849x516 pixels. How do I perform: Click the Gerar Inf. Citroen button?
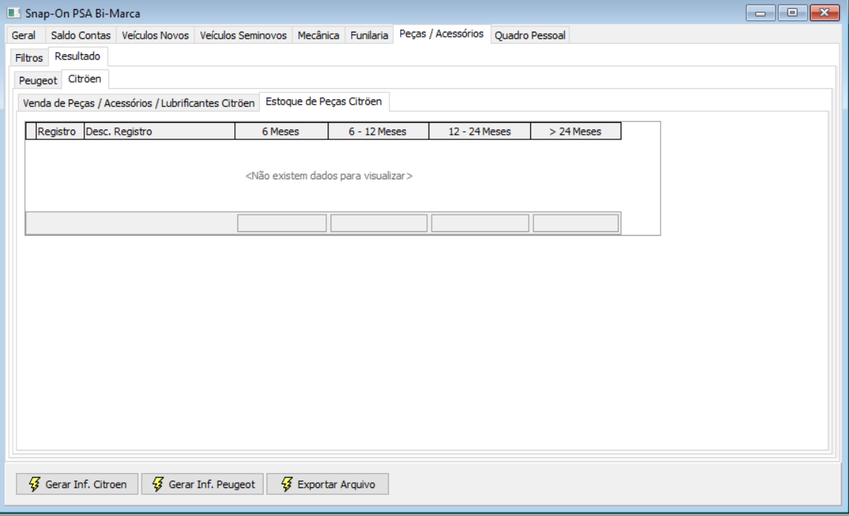pyautogui.click(x=77, y=484)
